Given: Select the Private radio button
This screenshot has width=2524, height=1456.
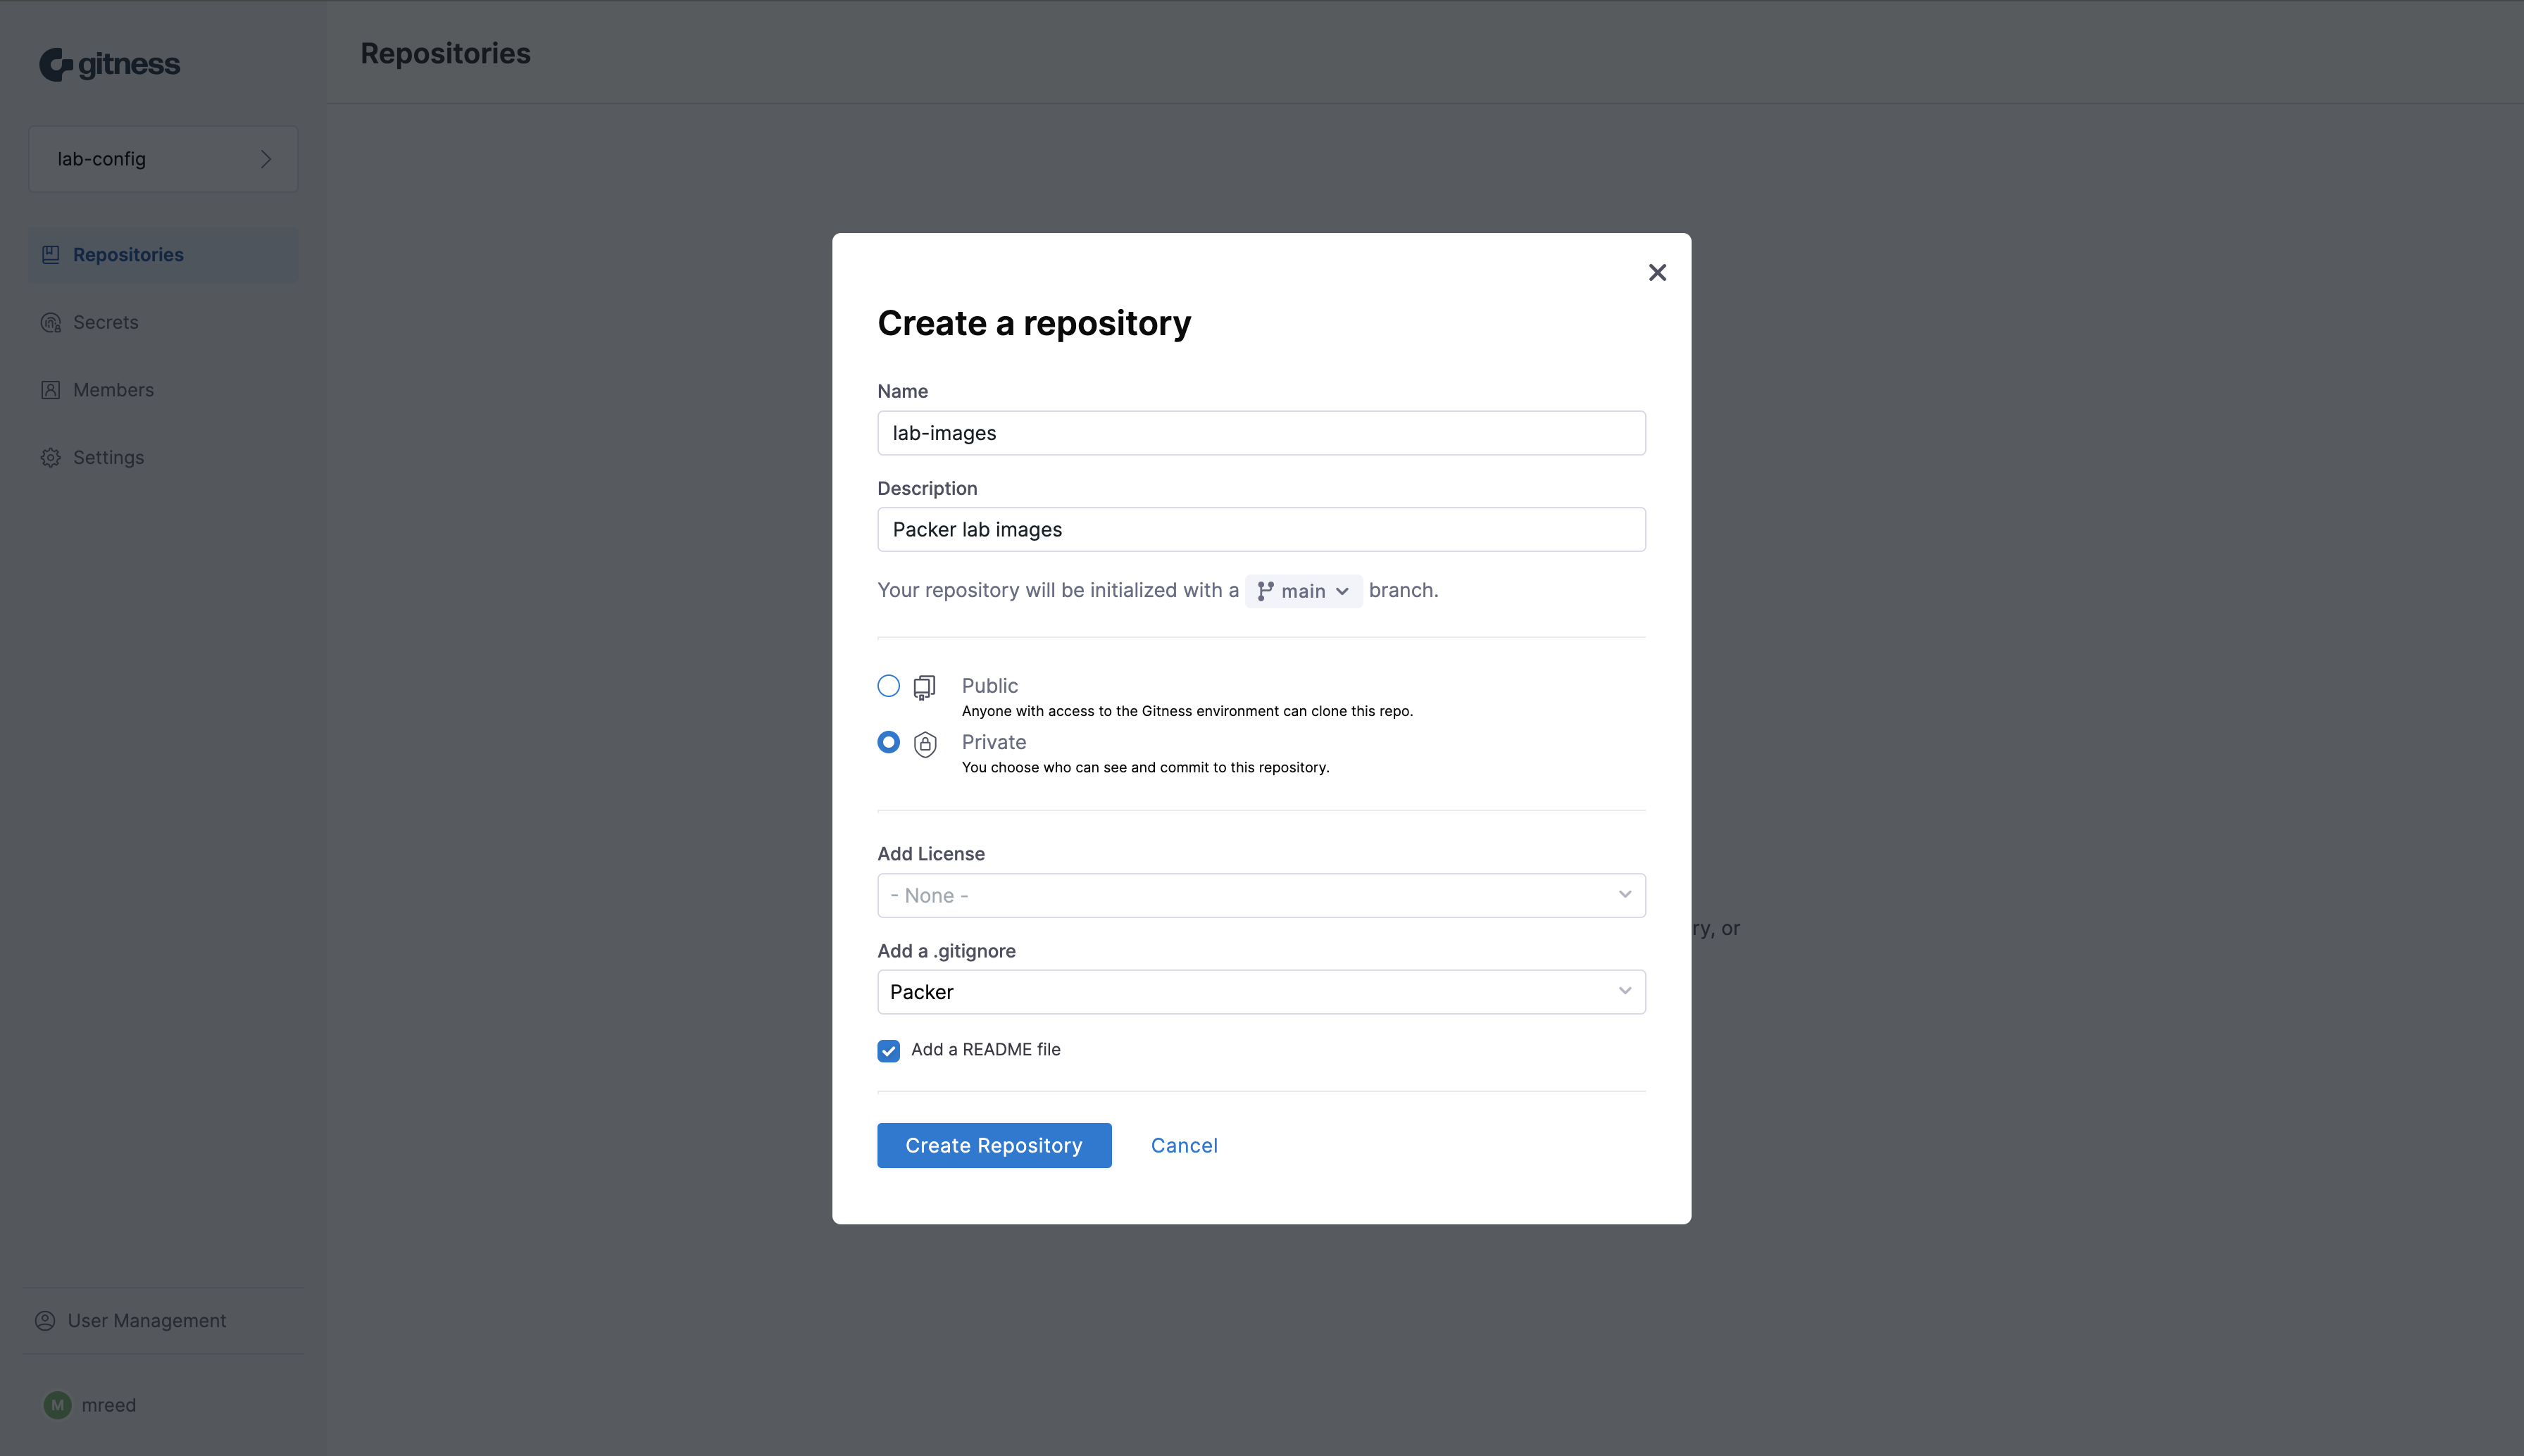Looking at the screenshot, I should click(888, 742).
